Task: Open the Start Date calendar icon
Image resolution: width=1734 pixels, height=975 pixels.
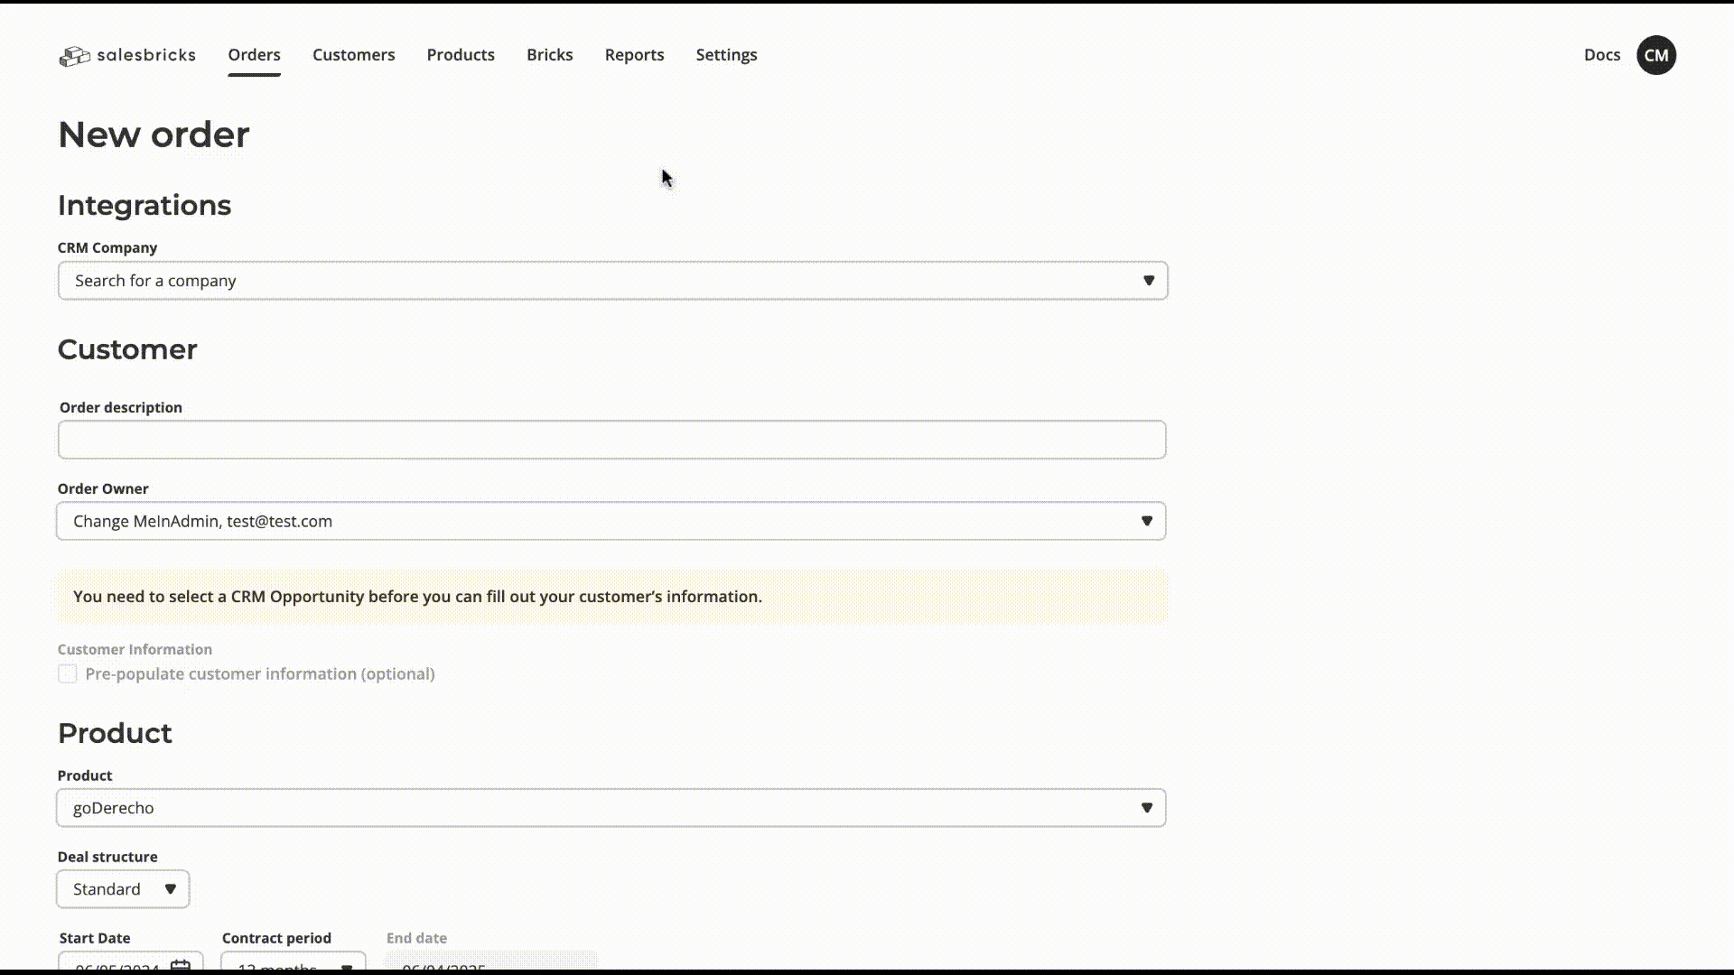Action: click(181, 966)
